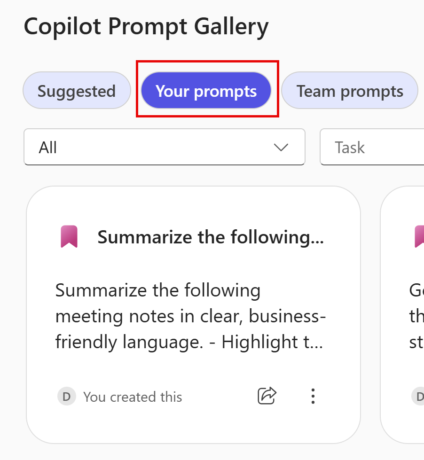Open the Task filter box
Image resolution: width=424 pixels, height=460 pixels.
pos(371,147)
